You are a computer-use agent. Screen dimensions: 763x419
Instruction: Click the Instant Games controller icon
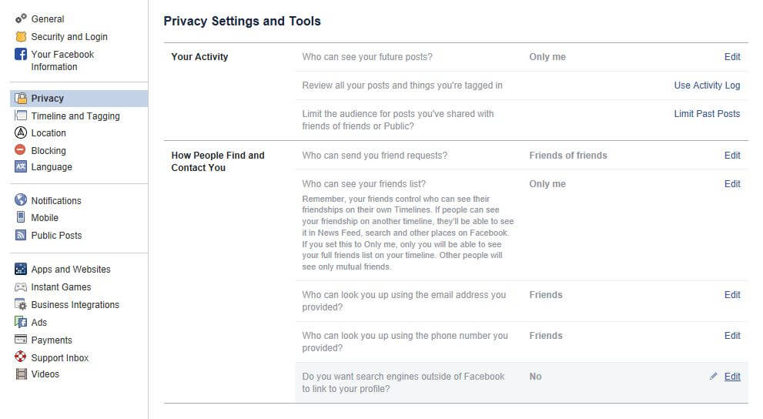21,287
